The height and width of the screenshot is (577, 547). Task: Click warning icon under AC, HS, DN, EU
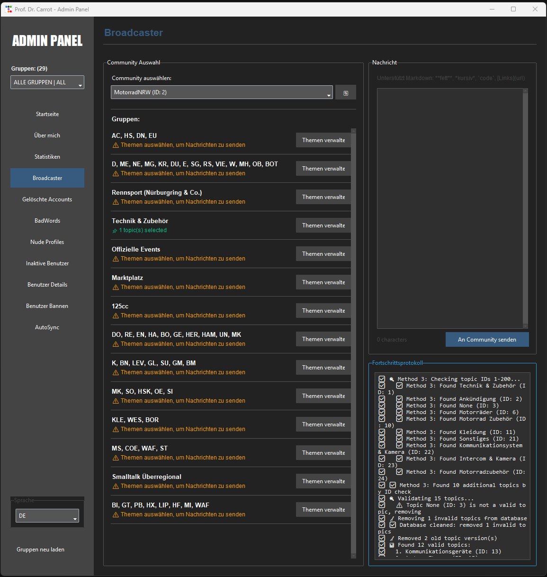point(116,145)
